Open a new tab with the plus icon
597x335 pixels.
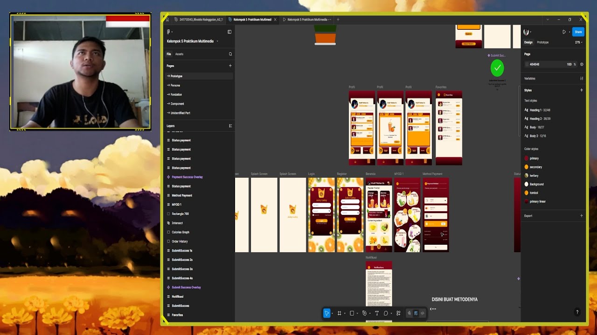[x=338, y=20]
